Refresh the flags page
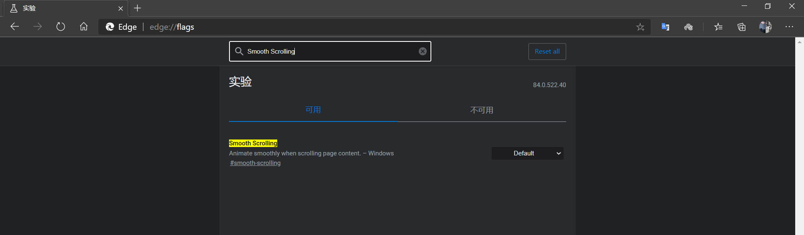The image size is (804, 235). (x=61, y=27)
